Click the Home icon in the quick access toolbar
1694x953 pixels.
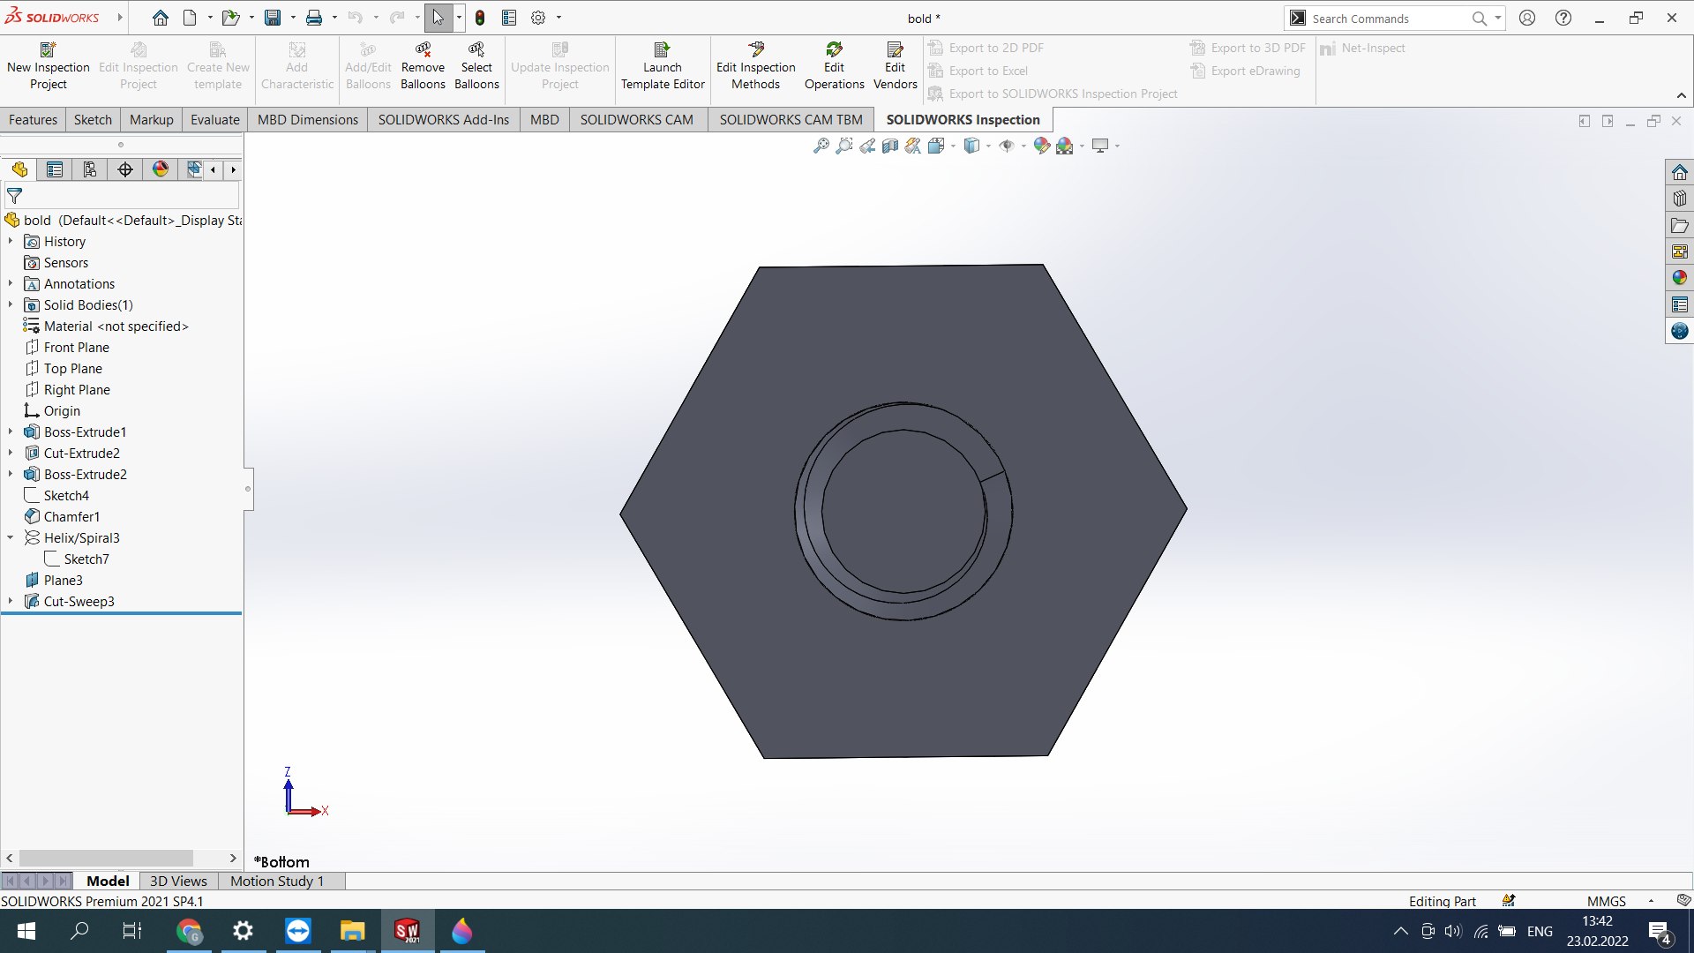(160, 18)
